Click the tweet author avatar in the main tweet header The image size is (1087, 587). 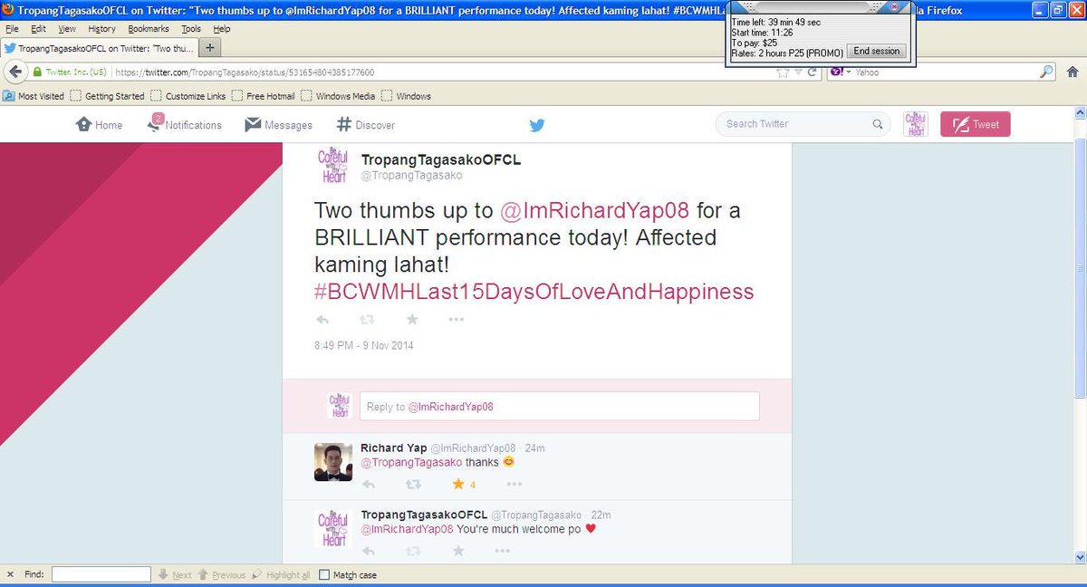point(333,165)
